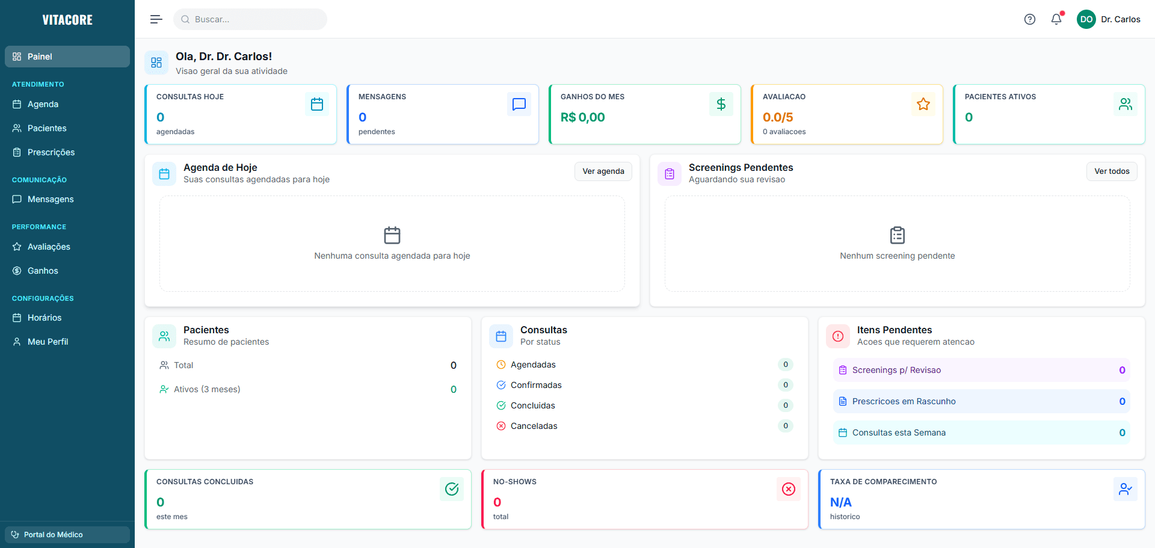Select the Avaliações star icon
The width and height of the screenshot is (1155, 548).
point(17,247)
